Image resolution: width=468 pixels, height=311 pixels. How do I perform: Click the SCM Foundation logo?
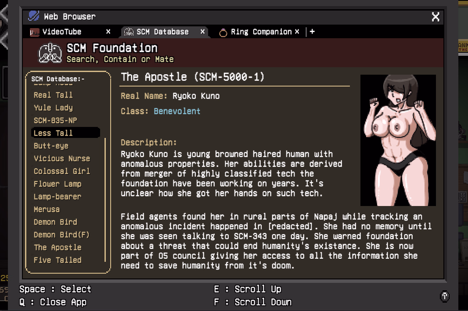(50, 53)
